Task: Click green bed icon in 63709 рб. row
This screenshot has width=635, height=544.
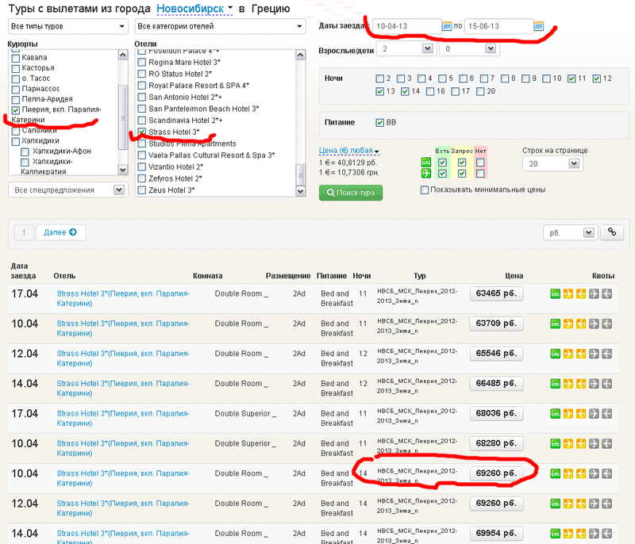Action: click(x=555, y=324)
